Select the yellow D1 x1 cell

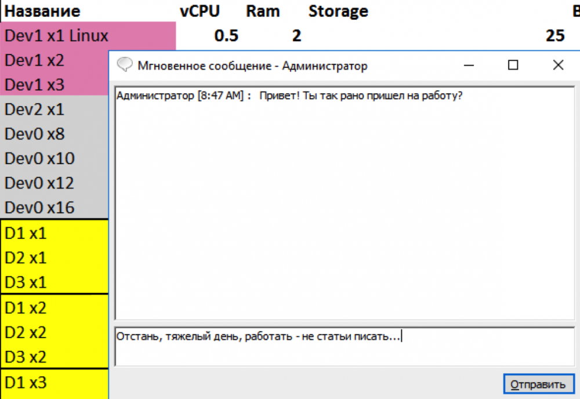point(35,233)
